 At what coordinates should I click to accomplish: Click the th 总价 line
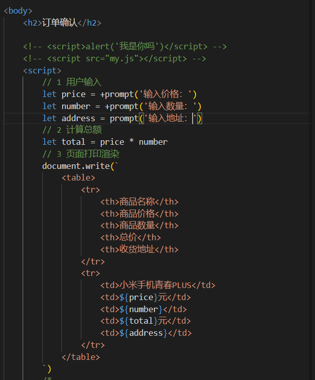pos(130,237)
